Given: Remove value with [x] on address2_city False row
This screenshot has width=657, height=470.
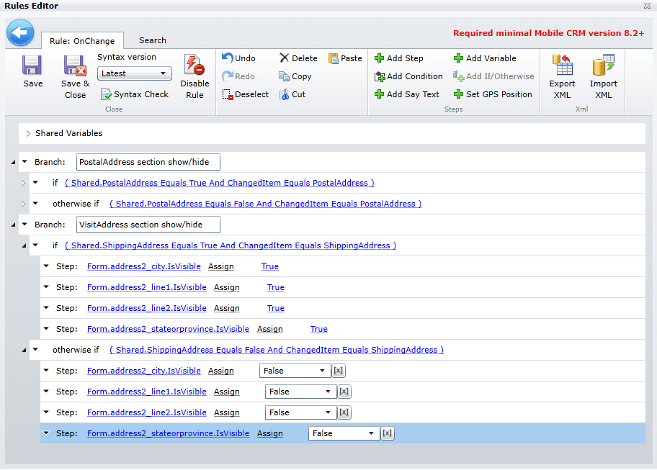Looking at the screenshot, I should pyautogui.click(x=338, y=371).
